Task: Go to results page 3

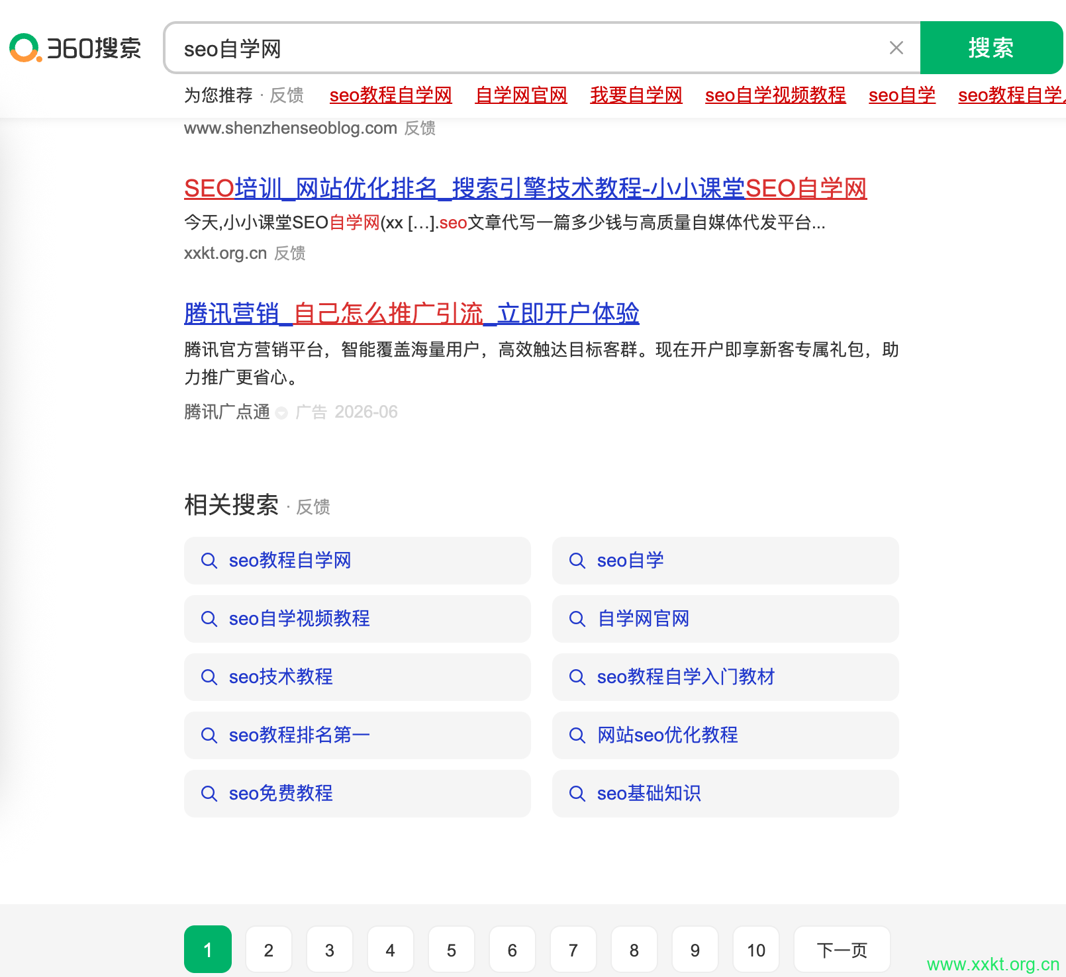Action: (330, 949)
